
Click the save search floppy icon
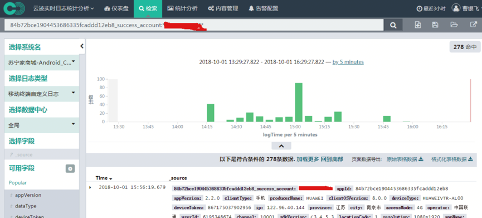pyautogui.click(x=435, y=25)
